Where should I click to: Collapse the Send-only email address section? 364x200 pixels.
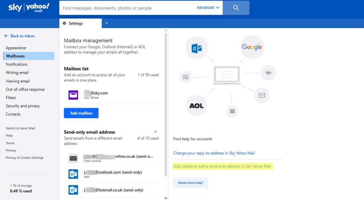pos(156,132)
